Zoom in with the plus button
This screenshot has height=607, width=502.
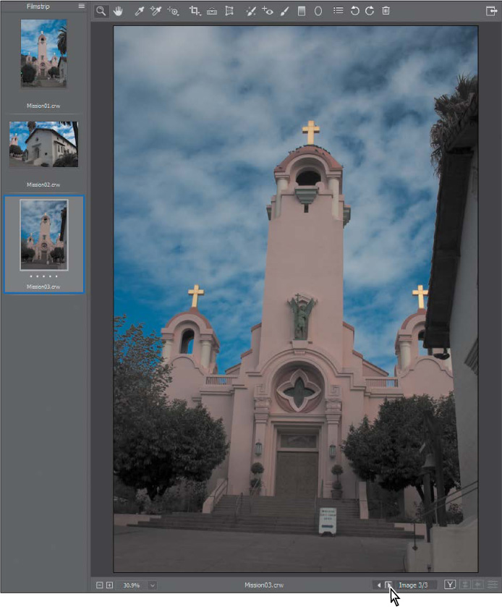[109, 585]
